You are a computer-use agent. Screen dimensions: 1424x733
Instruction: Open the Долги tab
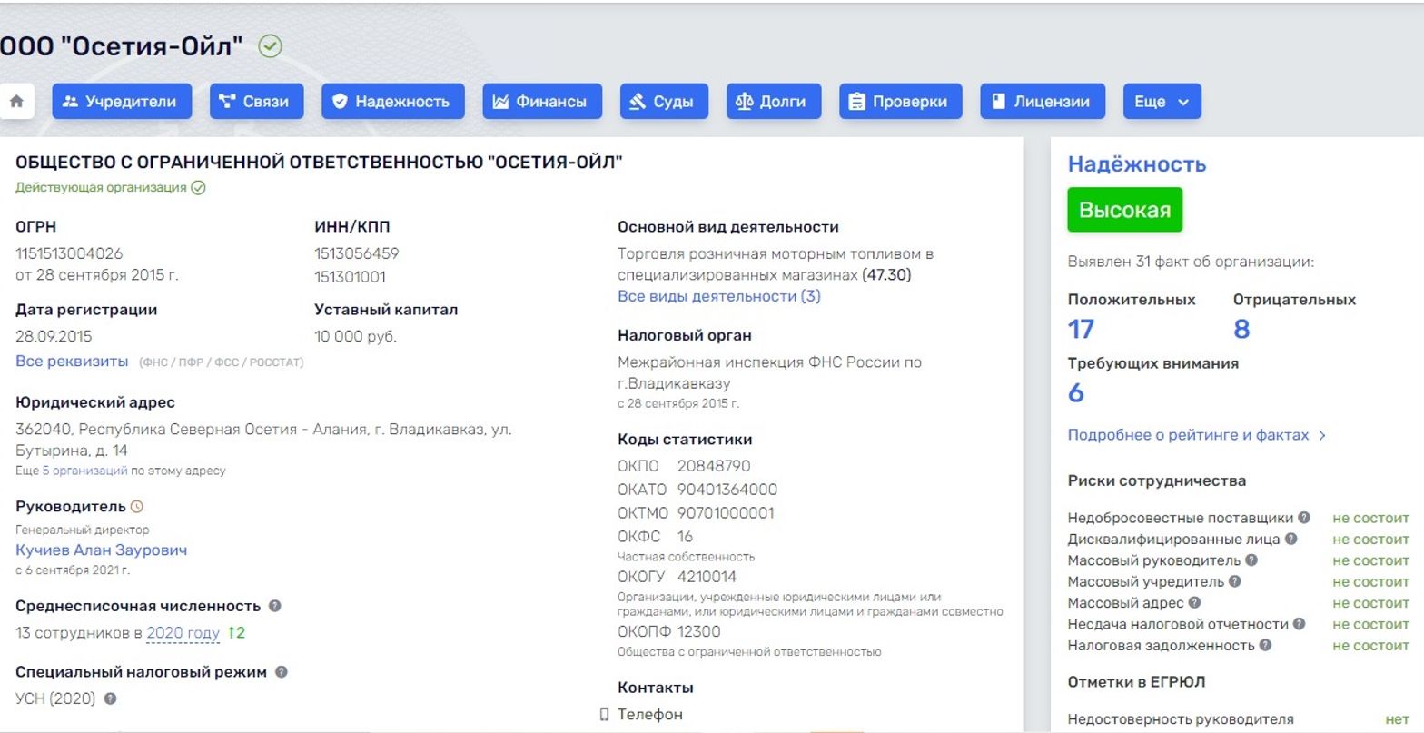click(x=773, y=102)
